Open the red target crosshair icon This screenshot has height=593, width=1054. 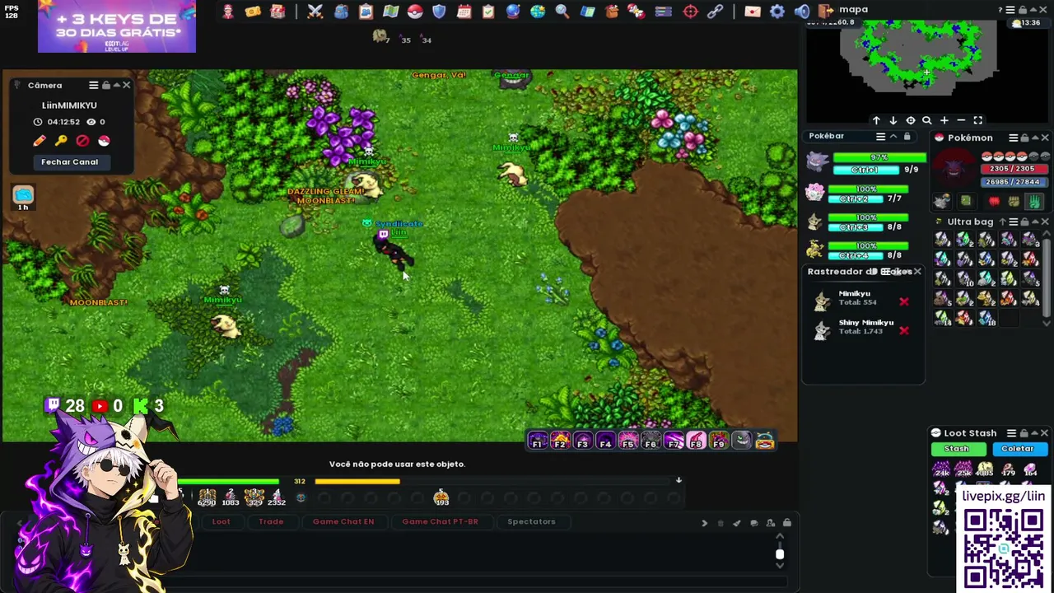pos(690,12)
